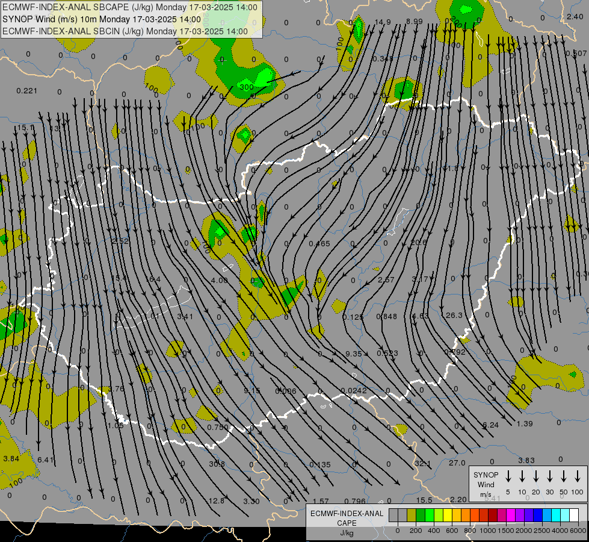Click the 0.792 value on the map

coord(455,352)
